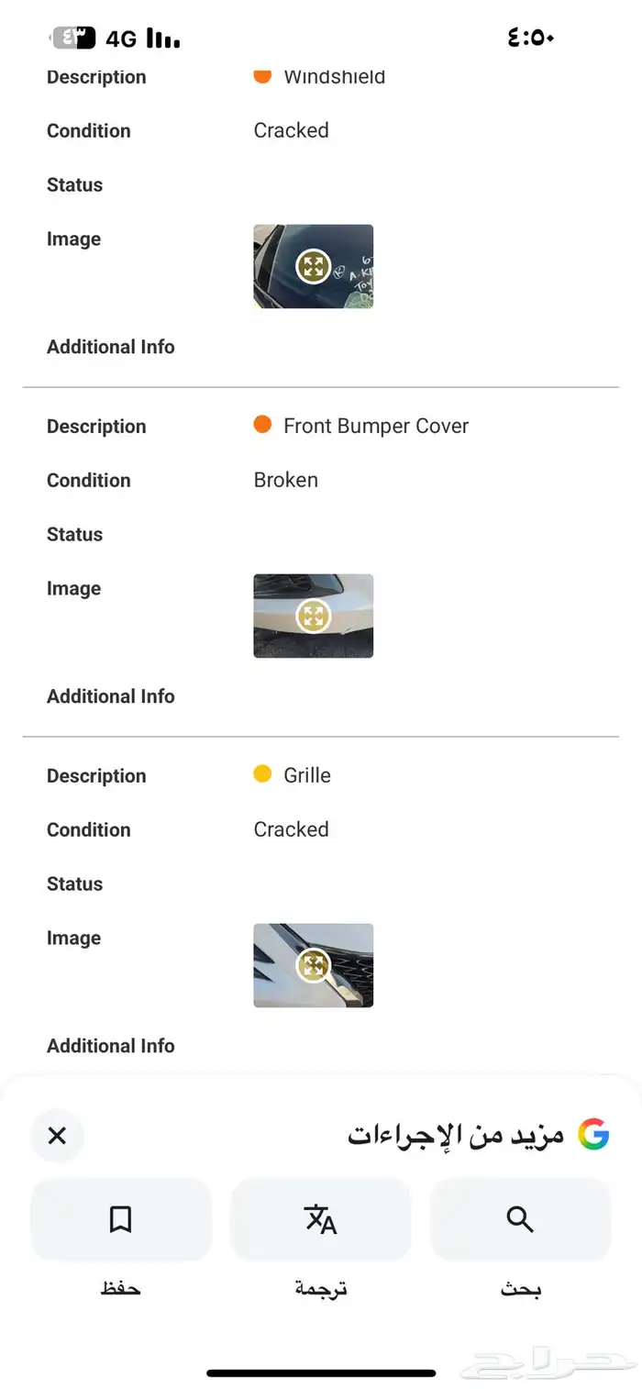
Task: Open the cracked windshield thumbnail
Action: click(314, 267)
